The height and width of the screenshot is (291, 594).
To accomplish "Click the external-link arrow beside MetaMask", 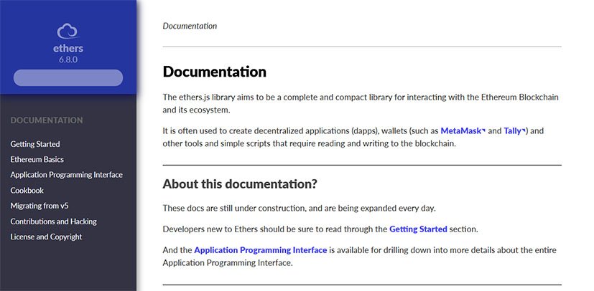I will tap(483, 130).
